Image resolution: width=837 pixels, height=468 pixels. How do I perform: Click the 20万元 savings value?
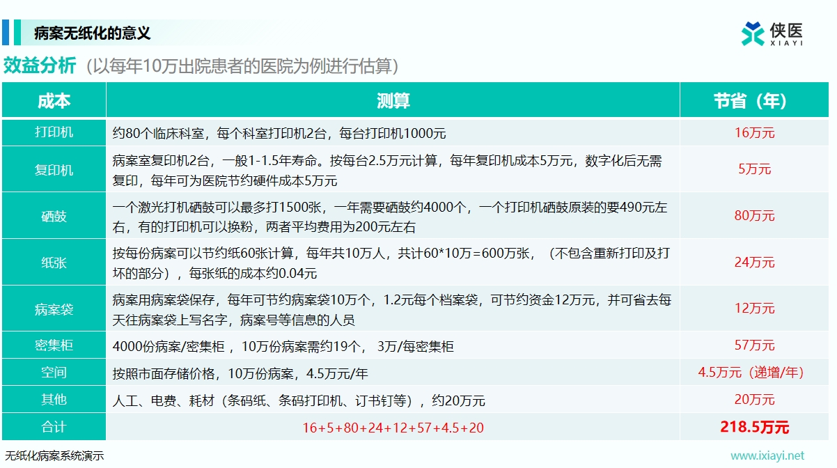[x=754, y=400]
